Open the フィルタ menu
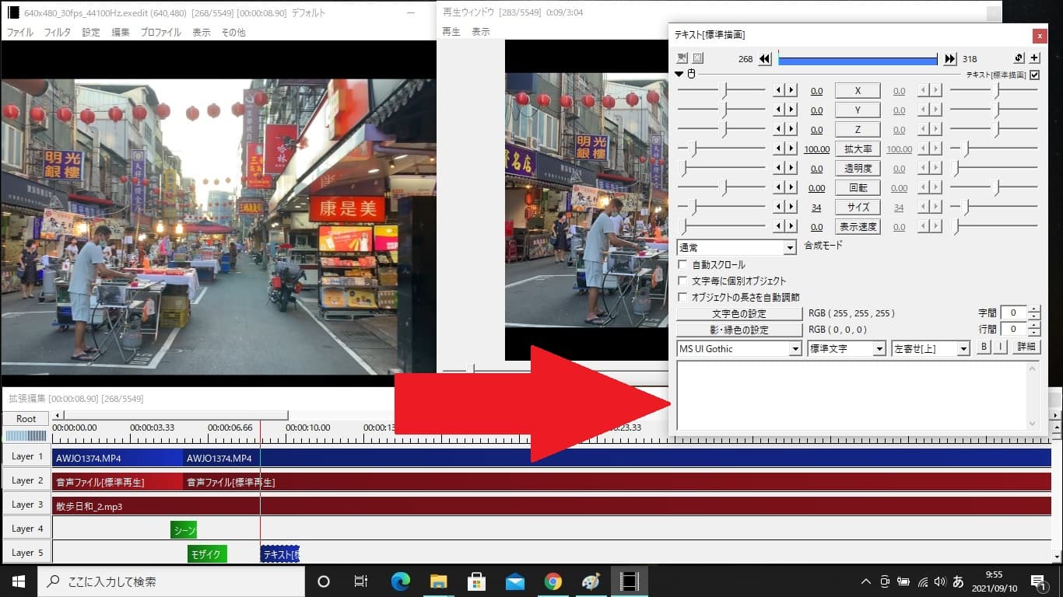 click(x=57, y=33)
